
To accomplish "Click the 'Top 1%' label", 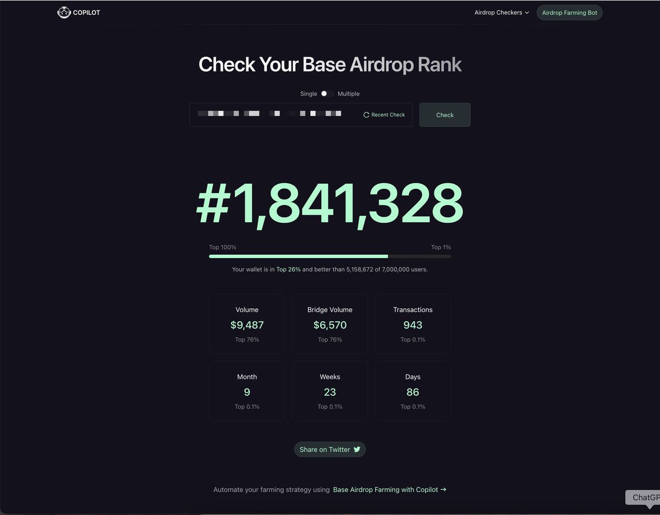I will [x=441, y=248].
